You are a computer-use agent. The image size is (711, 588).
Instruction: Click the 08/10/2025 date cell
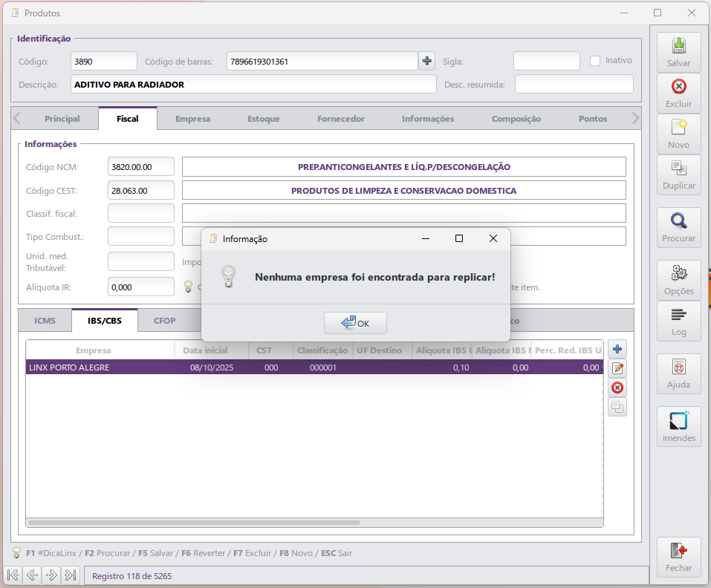[212, 367]
